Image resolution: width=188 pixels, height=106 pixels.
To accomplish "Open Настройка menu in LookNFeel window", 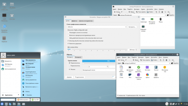I will [x=154, y=57].
